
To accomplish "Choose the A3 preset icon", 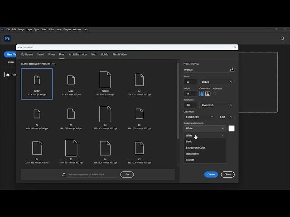I will click(105, 114).
